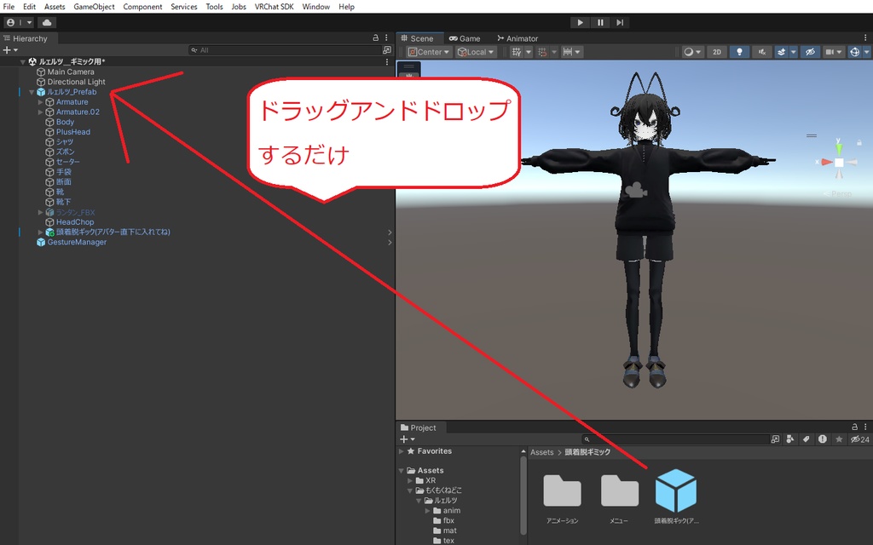Click the create (+) icon in Hierarchy panel
The height and width of the screenshot is (545, 873).
[x=7, y=49]
